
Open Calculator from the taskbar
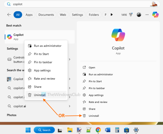click(117, 130)
